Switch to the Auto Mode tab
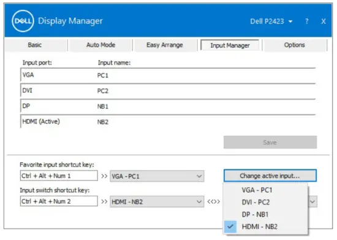 (x=100, y=45)
